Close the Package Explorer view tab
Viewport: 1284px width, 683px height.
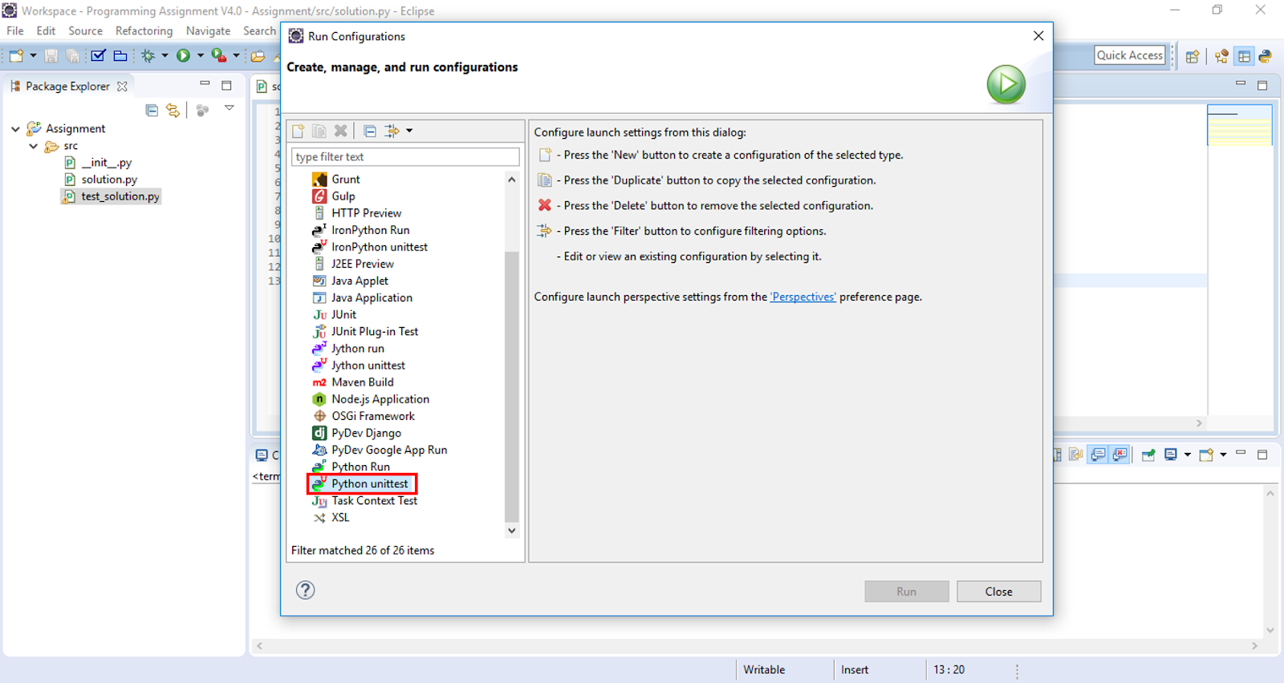point(122,86)
